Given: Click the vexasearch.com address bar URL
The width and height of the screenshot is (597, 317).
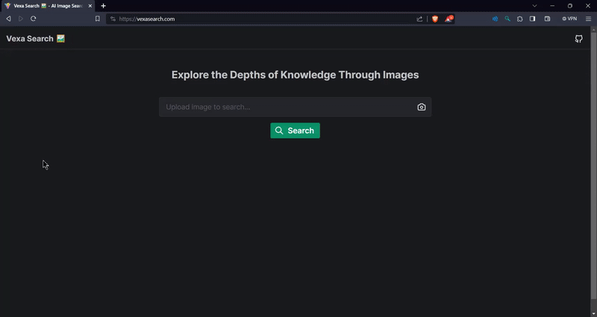Looking at the screenshot, I should point(147,19).
